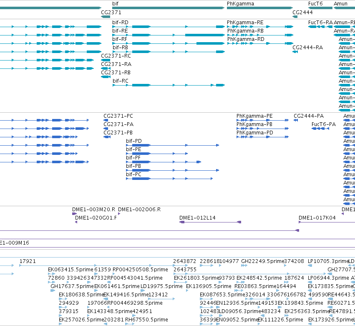
Task: Select EST EK063415.5prime
Action: (x=52, y=274)
